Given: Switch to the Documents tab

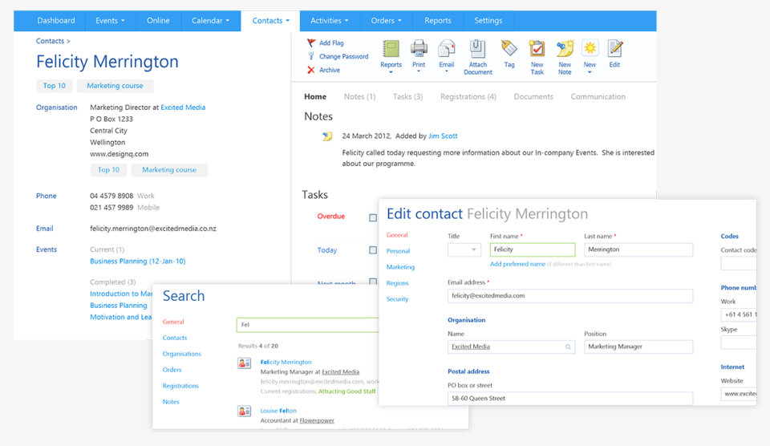Looking at the screenshot, I should coord(533,97).
